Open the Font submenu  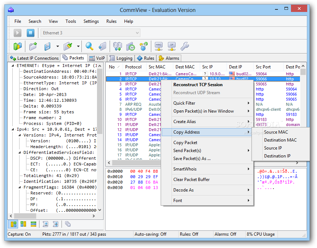tap(207, 201)
